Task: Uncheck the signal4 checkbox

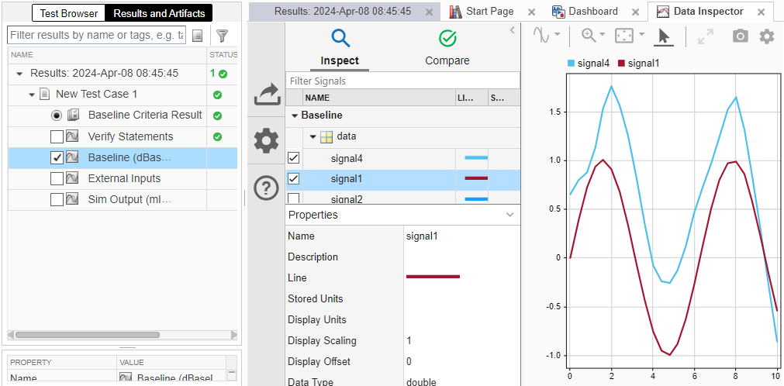Action: tap(294, 158)
